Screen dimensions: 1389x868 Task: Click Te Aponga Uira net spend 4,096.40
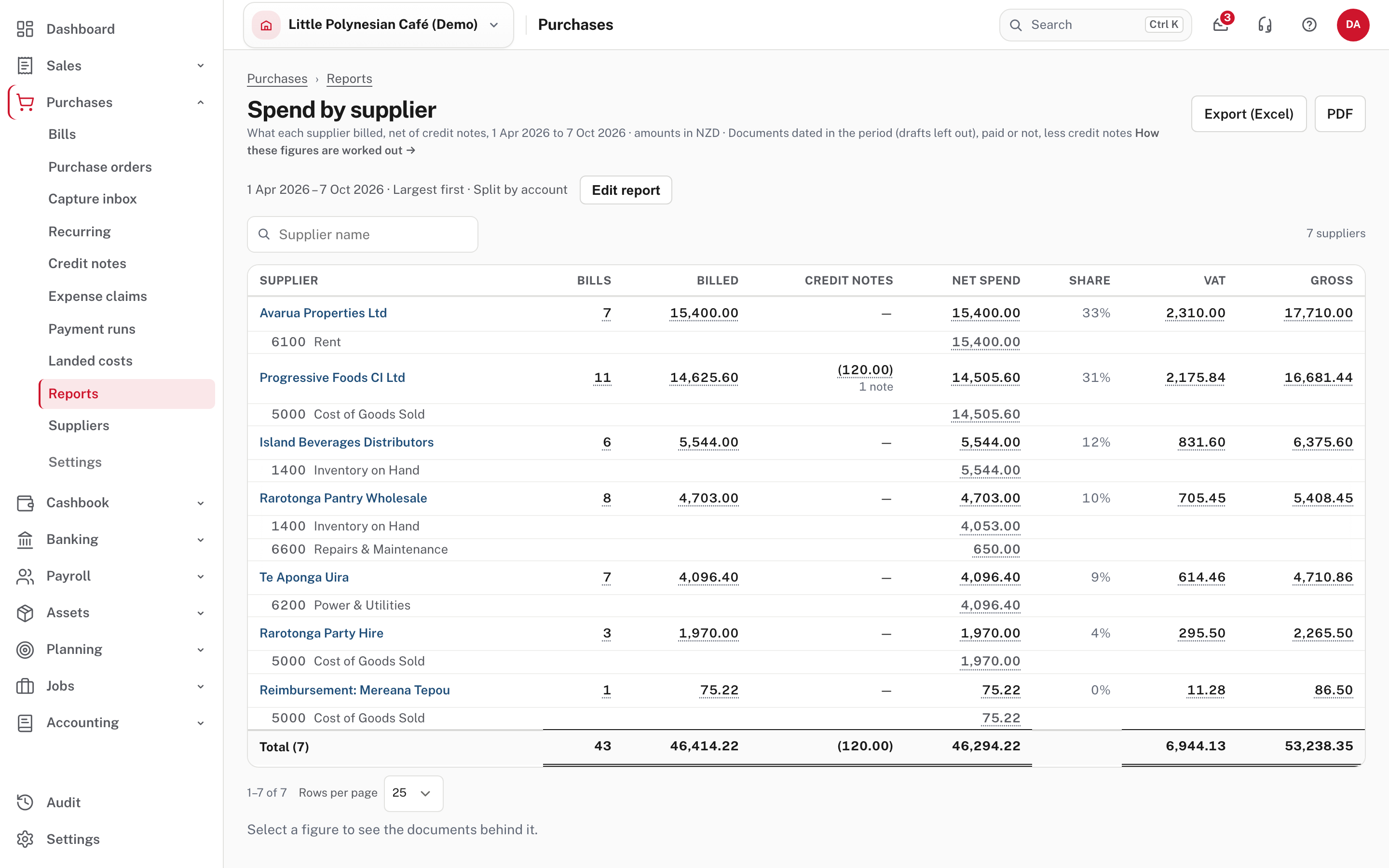coord(990,577)
